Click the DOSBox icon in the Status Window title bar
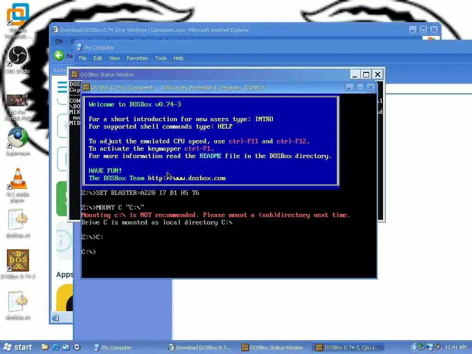 [75, 74]
